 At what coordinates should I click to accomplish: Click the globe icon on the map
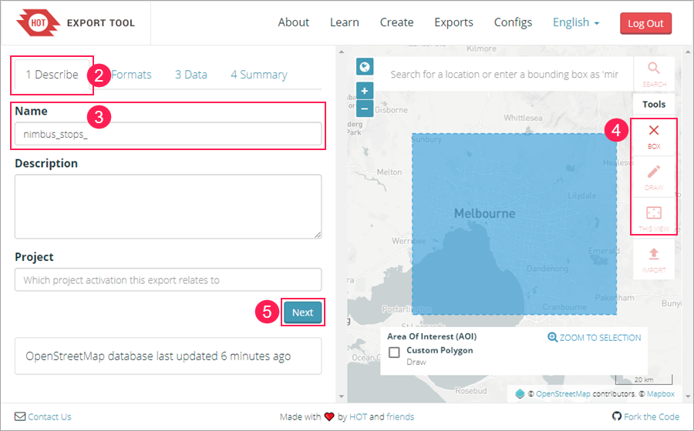pos(365,67)
